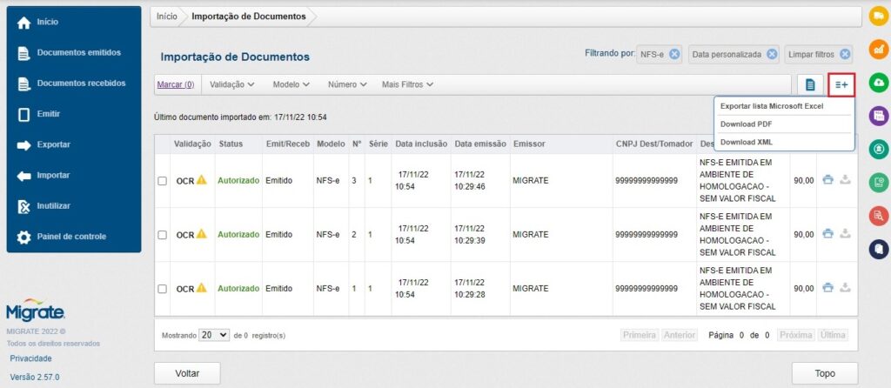Check the first document row checkbox
891x388 pixels.
tap(162, 181)
